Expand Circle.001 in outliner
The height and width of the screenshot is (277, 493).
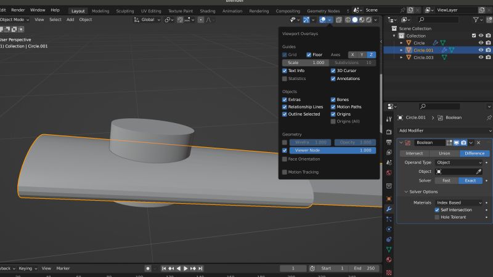[401, 50]
